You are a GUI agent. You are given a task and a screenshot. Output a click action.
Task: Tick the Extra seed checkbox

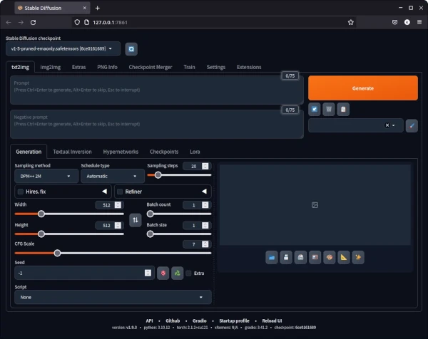188,273
